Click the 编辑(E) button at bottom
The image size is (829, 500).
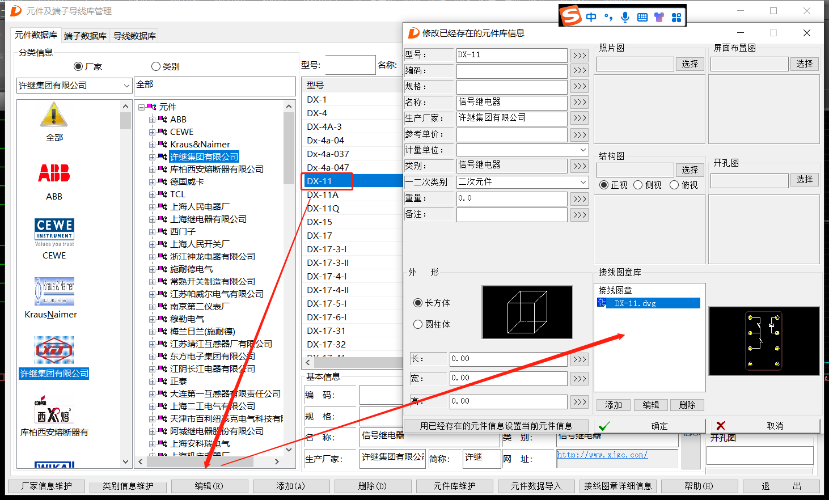coord(209,486)
